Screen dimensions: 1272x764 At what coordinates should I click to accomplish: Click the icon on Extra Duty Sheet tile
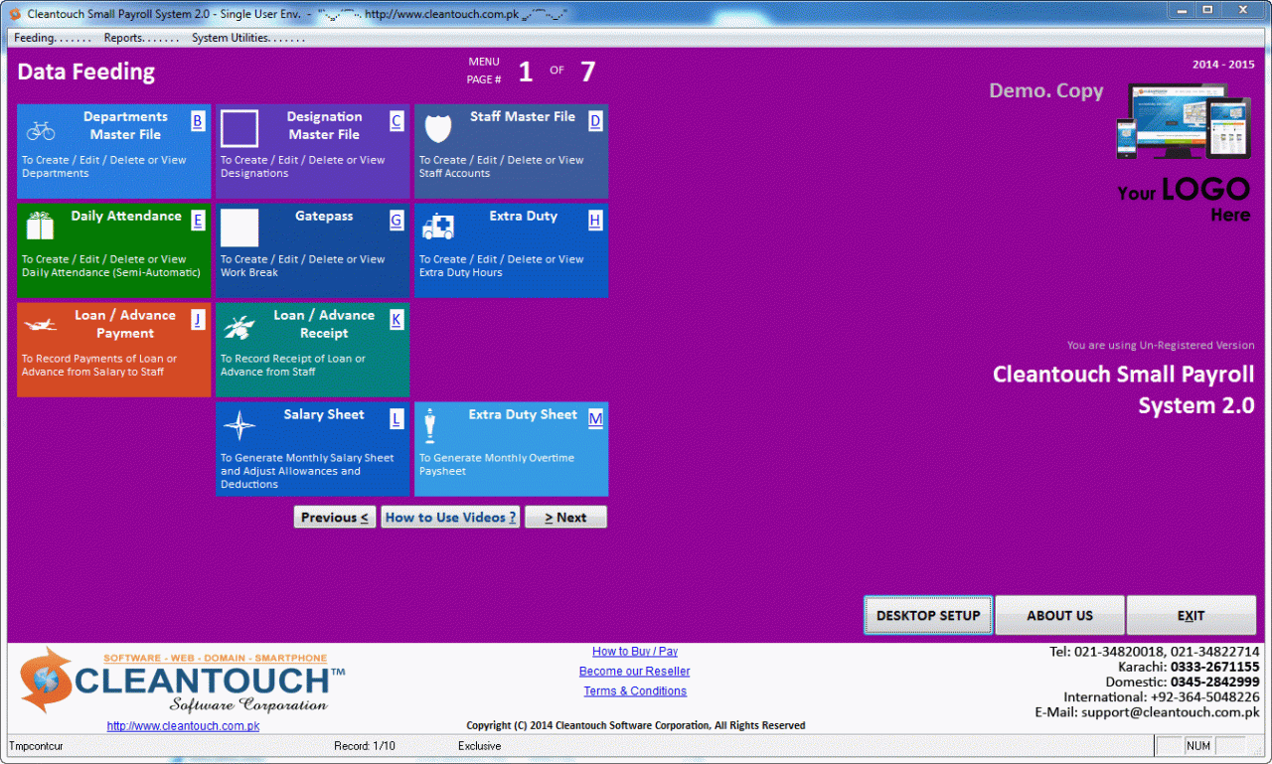tap(430, 426)
